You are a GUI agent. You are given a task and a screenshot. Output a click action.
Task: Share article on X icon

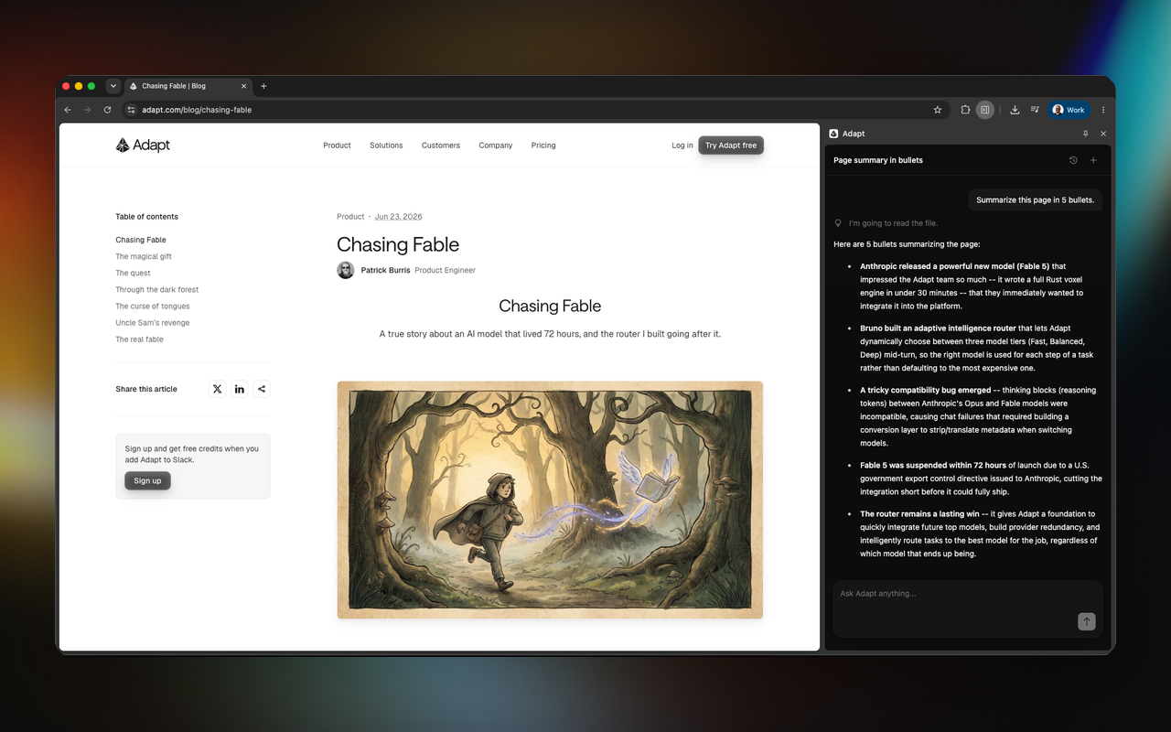tap(217, 389)
